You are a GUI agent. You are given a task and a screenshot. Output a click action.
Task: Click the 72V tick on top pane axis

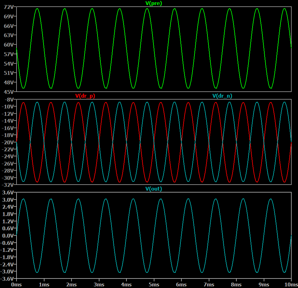9,7
